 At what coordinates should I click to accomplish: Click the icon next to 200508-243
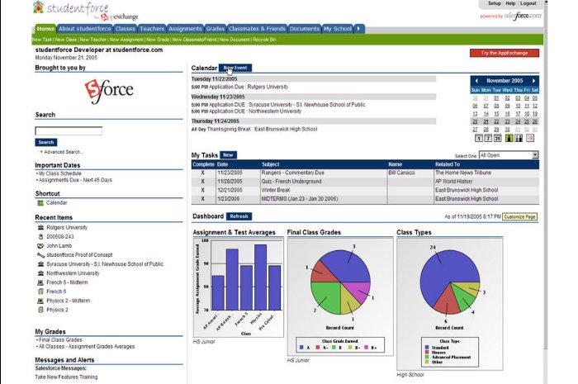[40, 237]
